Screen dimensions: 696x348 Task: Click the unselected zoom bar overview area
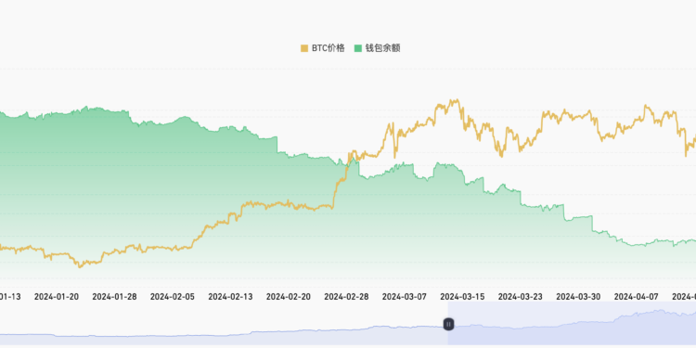tap(225, 323)
